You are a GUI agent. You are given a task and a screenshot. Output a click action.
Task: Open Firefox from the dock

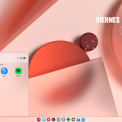(39, 119)
